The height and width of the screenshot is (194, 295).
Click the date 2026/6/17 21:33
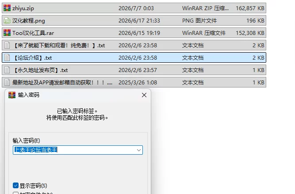[139, 21]
